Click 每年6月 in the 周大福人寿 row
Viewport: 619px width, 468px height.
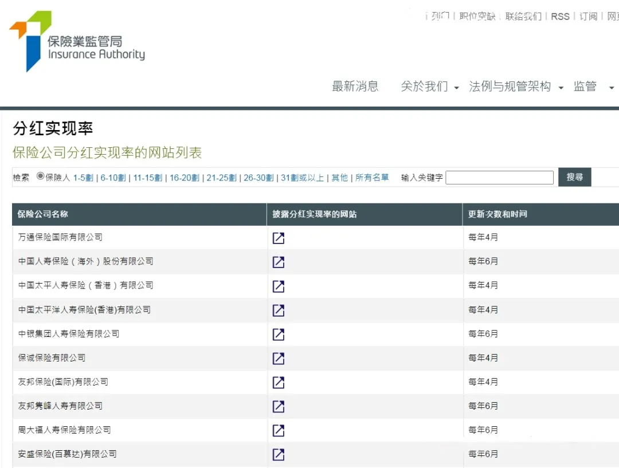tap(483, 430)
